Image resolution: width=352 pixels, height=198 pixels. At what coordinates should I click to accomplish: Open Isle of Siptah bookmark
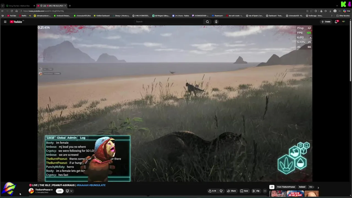point(254,16)
